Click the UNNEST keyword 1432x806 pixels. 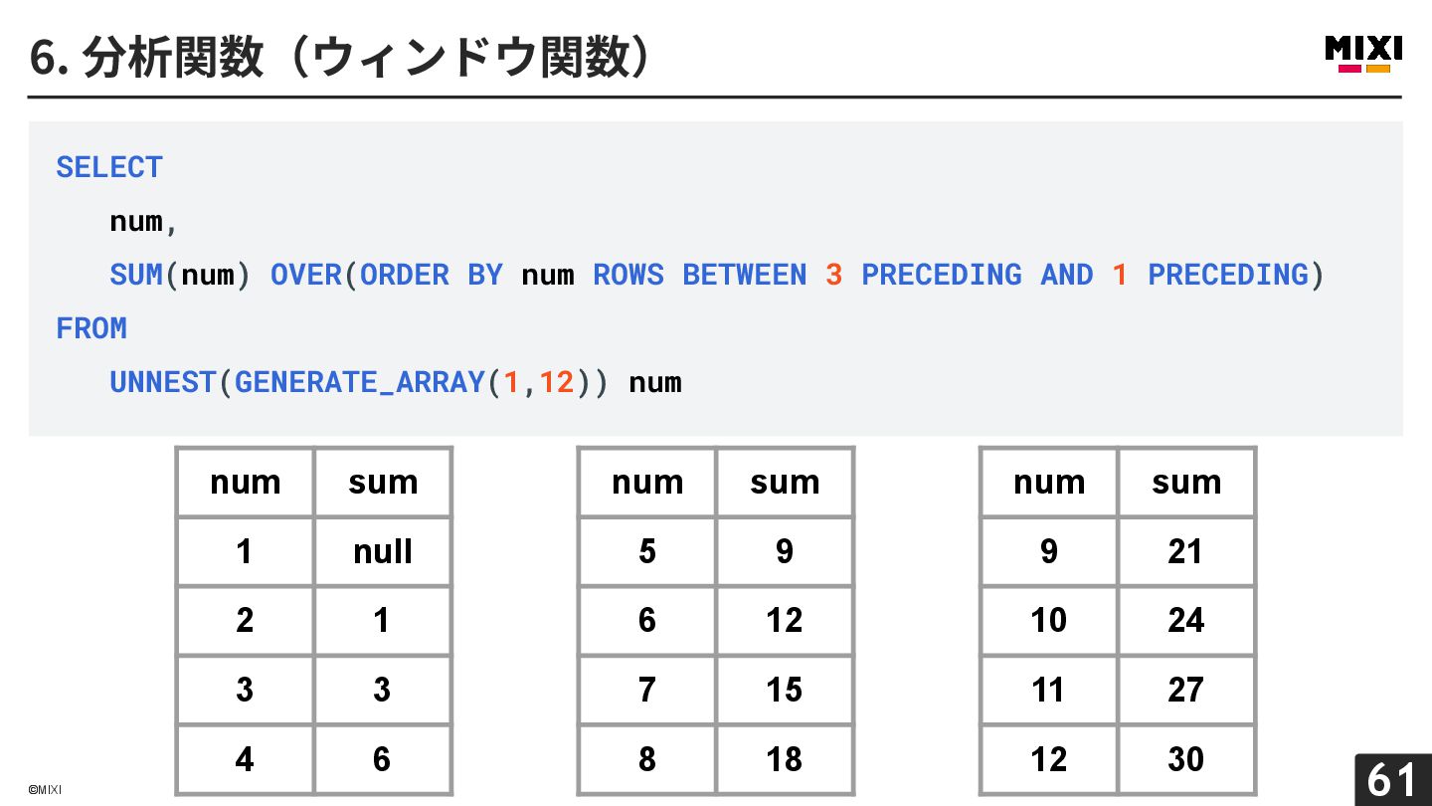[163, 382]
